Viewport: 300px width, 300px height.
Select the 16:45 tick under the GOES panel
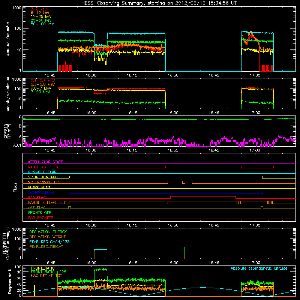click(x=214, y=150)
